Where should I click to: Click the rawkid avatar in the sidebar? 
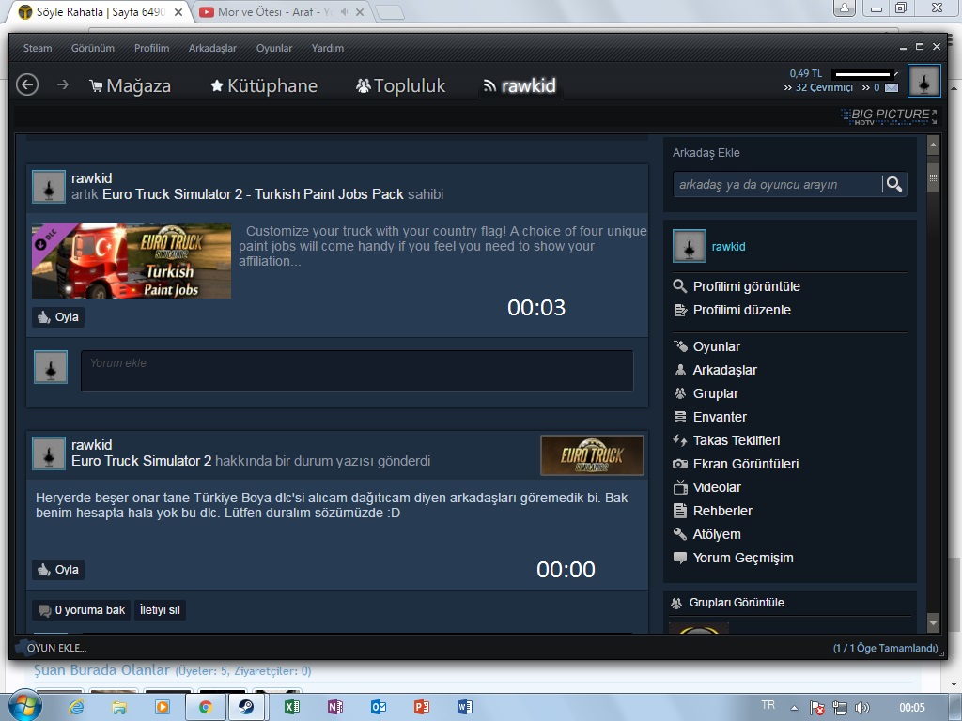tap(689, 246)
